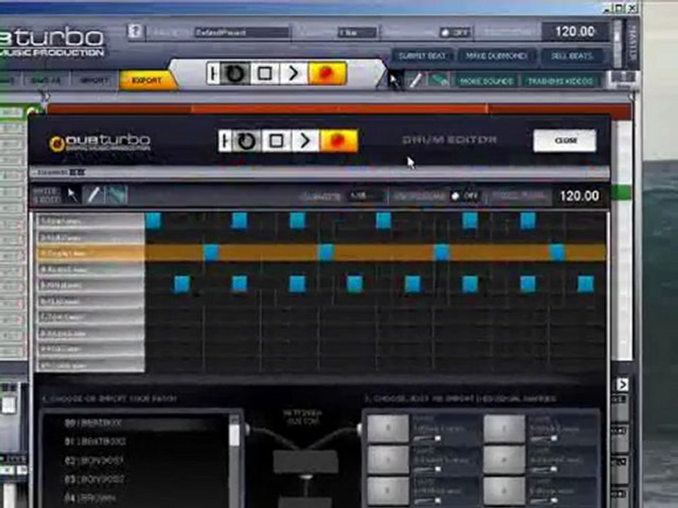Viewport: 678px width, 508px height.
Task: Trigger the middle-left sample pad
Action: coord(388,459)
